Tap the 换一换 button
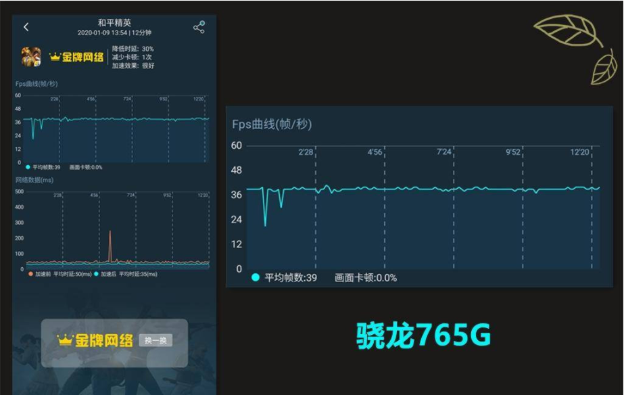The height and width of the screenshot is (395, 624). [155, 340]
